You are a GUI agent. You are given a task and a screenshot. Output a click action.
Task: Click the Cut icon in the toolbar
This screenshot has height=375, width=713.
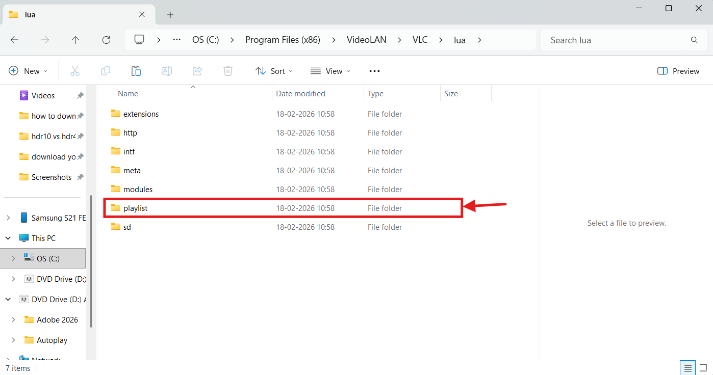point(75,71)
